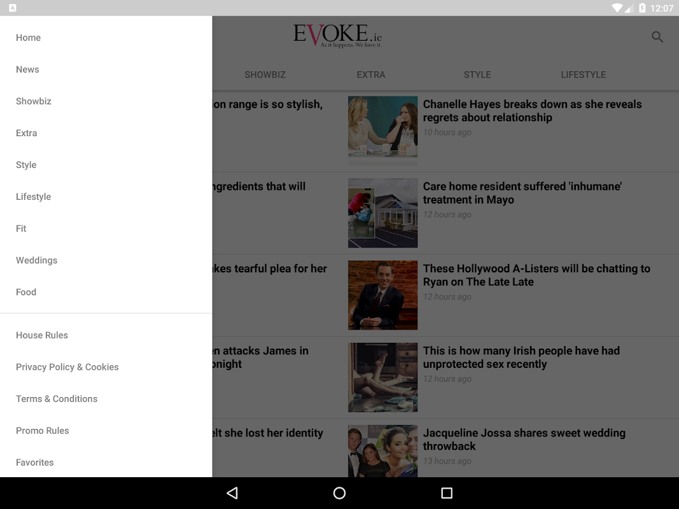Tap the '10 hours ago' timestamp

[447, 132]
